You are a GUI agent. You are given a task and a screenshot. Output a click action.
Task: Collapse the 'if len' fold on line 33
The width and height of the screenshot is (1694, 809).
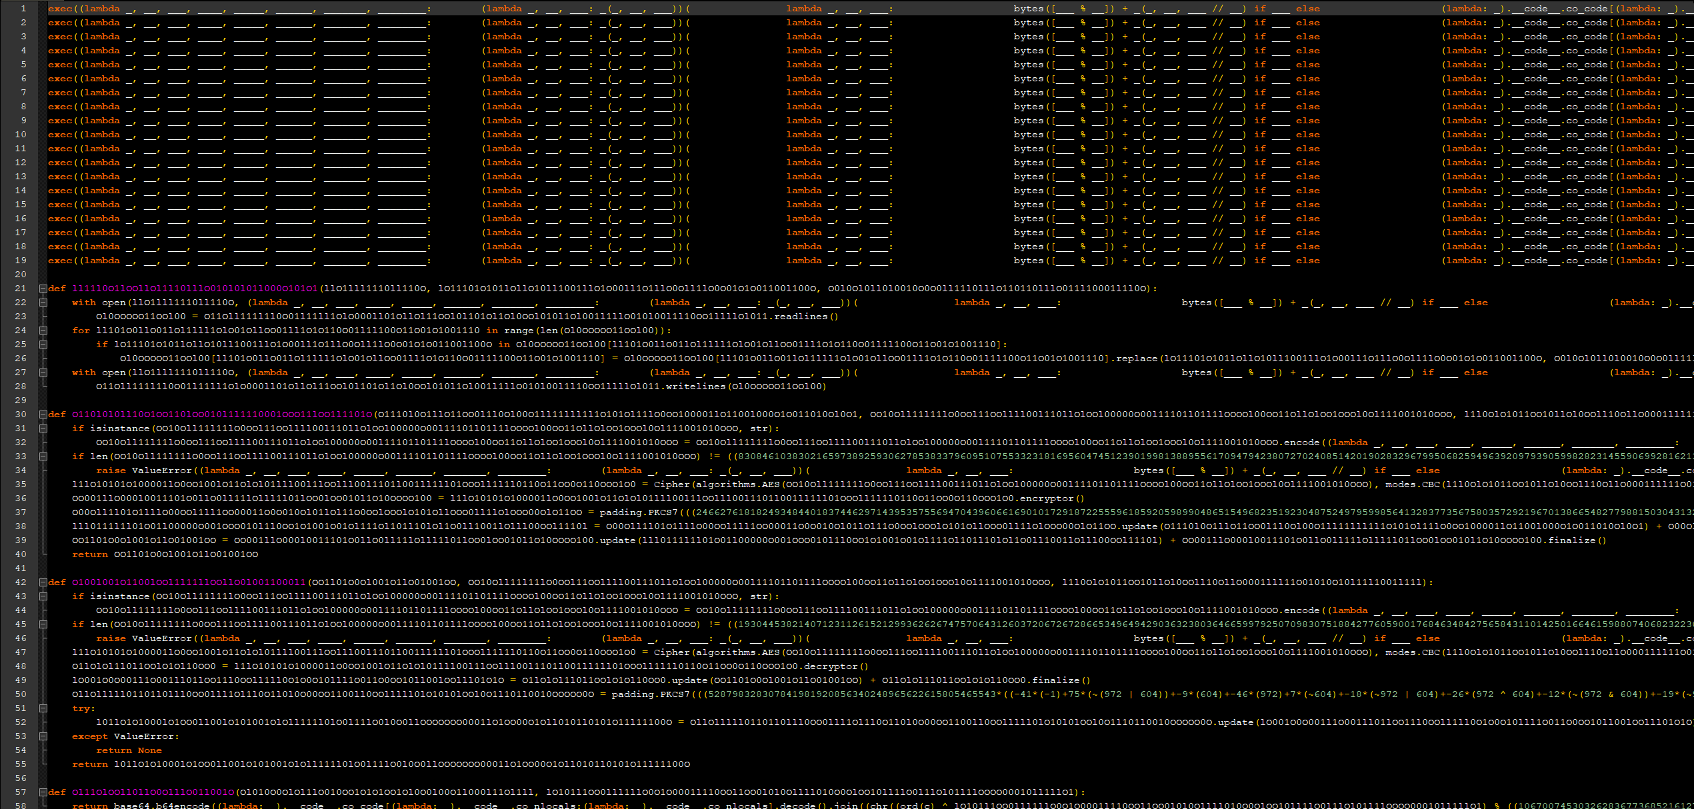43,456
